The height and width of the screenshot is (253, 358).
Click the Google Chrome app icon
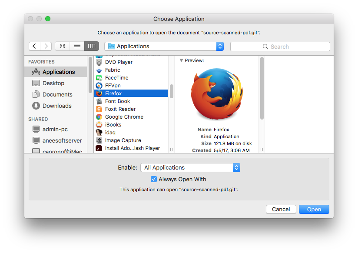99,117
